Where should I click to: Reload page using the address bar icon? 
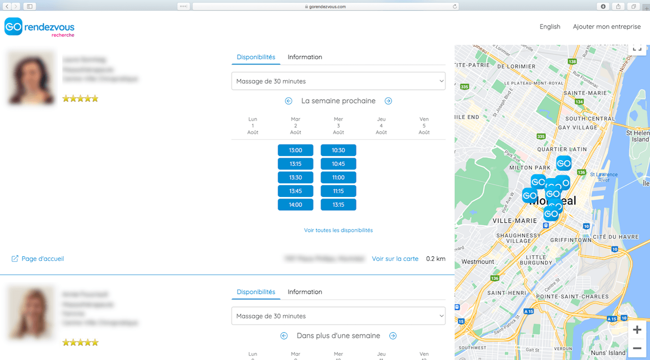click(455, 7)
